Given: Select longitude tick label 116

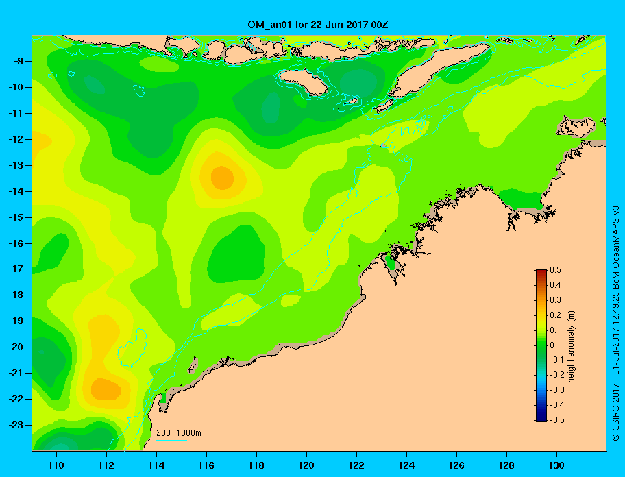Looking at the screenshot, I should 206,465.
